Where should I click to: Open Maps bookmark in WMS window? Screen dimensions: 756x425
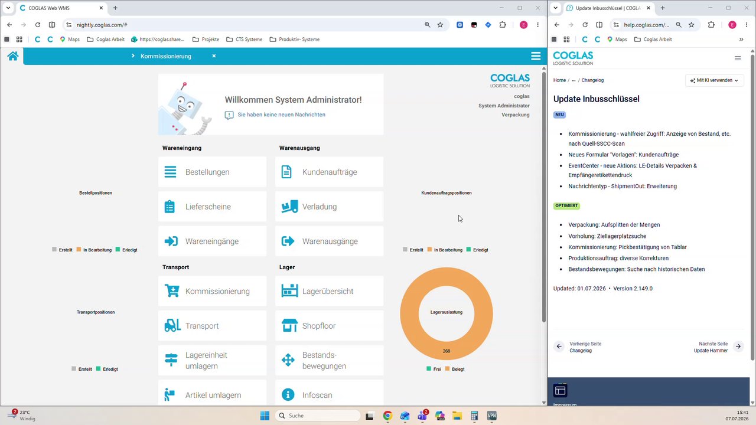(69, 40)
